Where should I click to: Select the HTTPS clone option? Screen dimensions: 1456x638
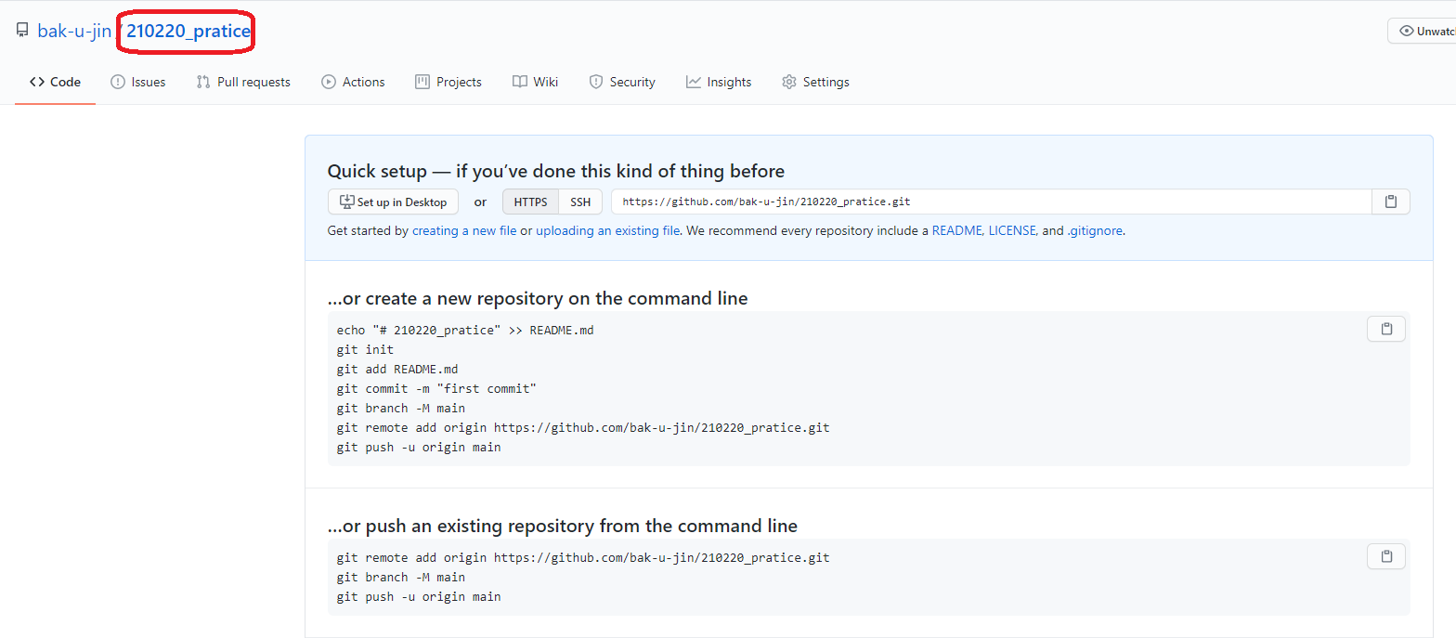coord(531,202)
